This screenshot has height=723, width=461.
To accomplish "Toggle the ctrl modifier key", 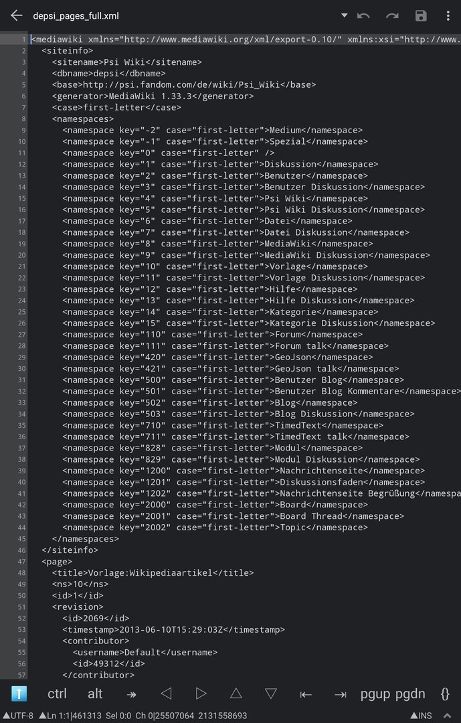I will pos(57,694).
